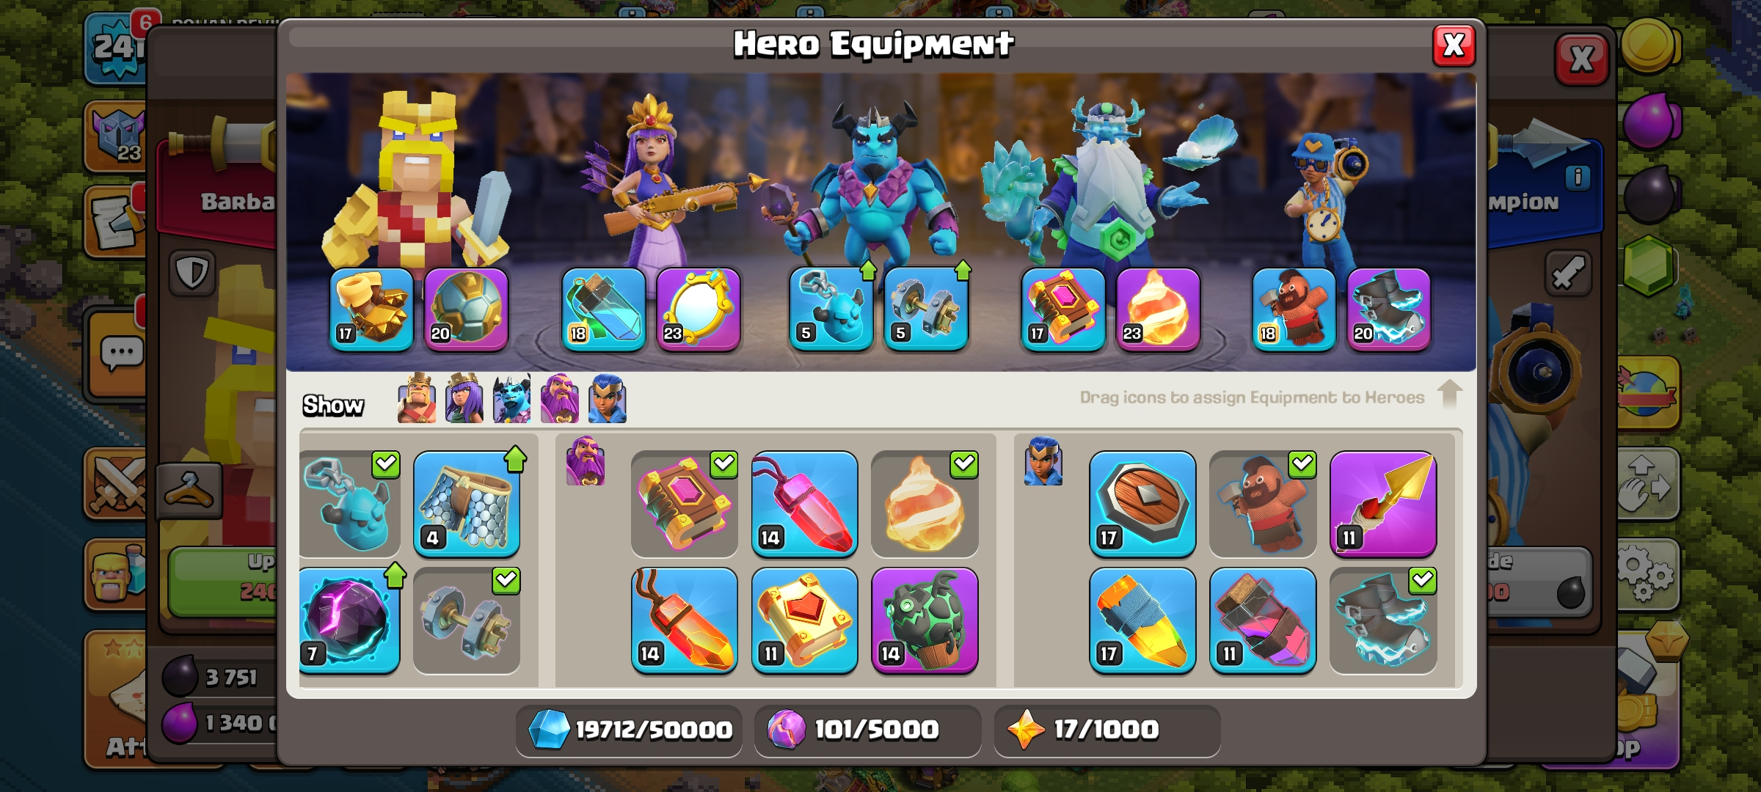Viewport: 1761px width, 792px height.
Task: Toggle Archer Queen equipment filter
Action: tap(464, 398)
